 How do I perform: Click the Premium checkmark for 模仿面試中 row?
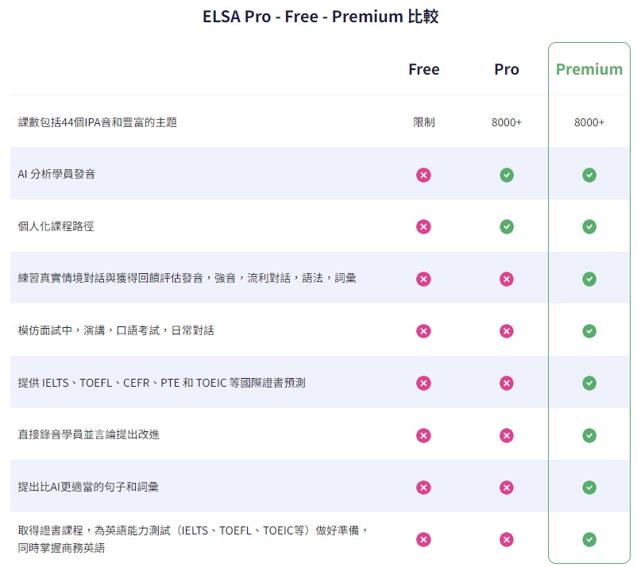point(589,331)
